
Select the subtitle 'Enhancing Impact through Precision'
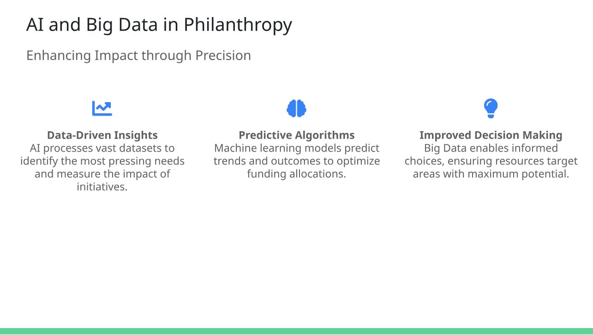coord(138,55)
